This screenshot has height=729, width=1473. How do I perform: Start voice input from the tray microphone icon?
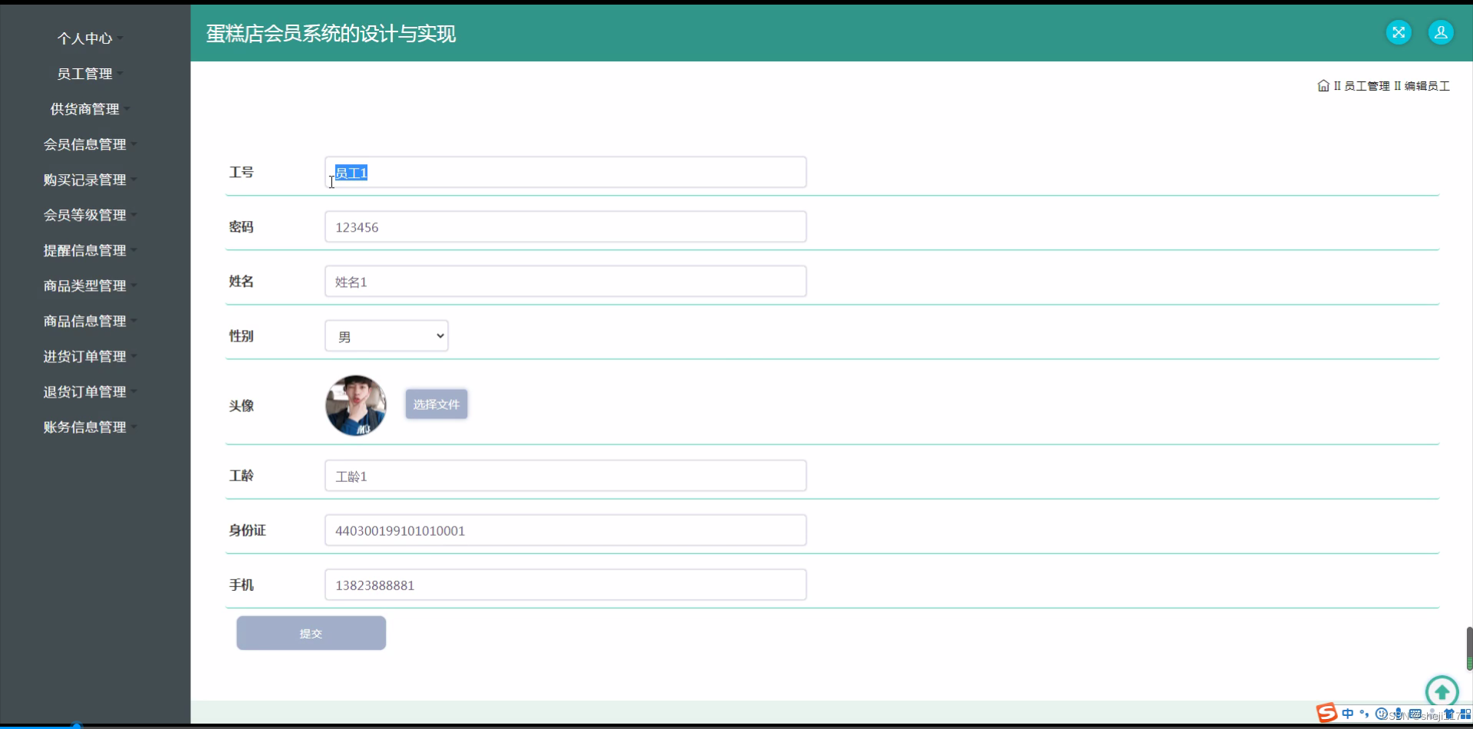[1399, 713]
